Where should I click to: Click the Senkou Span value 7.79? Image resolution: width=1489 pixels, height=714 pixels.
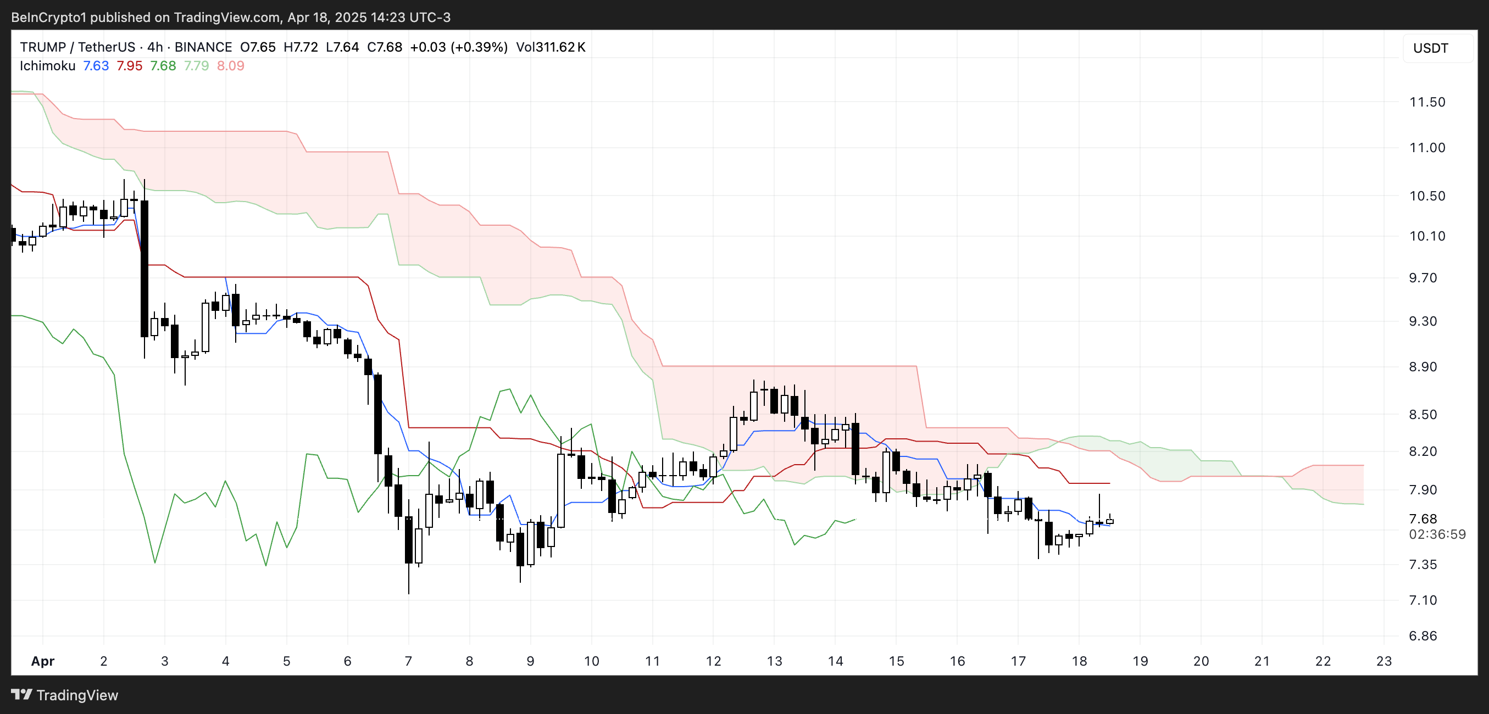coord(196,66)
